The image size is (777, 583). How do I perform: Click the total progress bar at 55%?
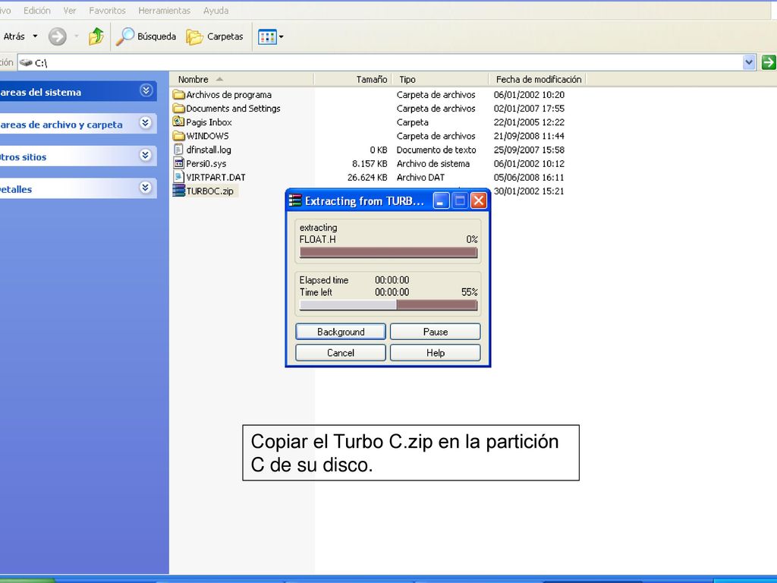pyautogui.click(x=388, y=305)
